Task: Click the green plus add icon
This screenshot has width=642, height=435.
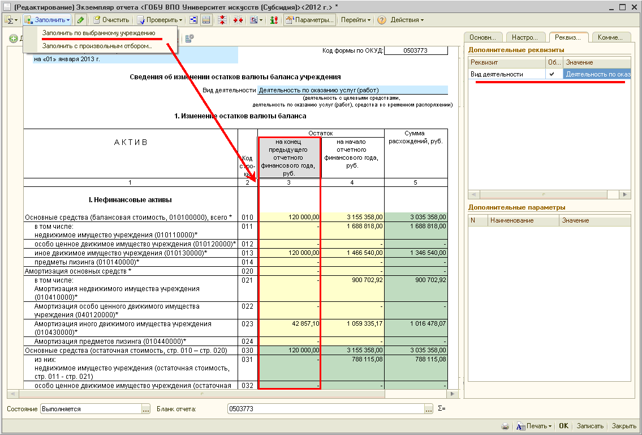Action: pos(13,39)
